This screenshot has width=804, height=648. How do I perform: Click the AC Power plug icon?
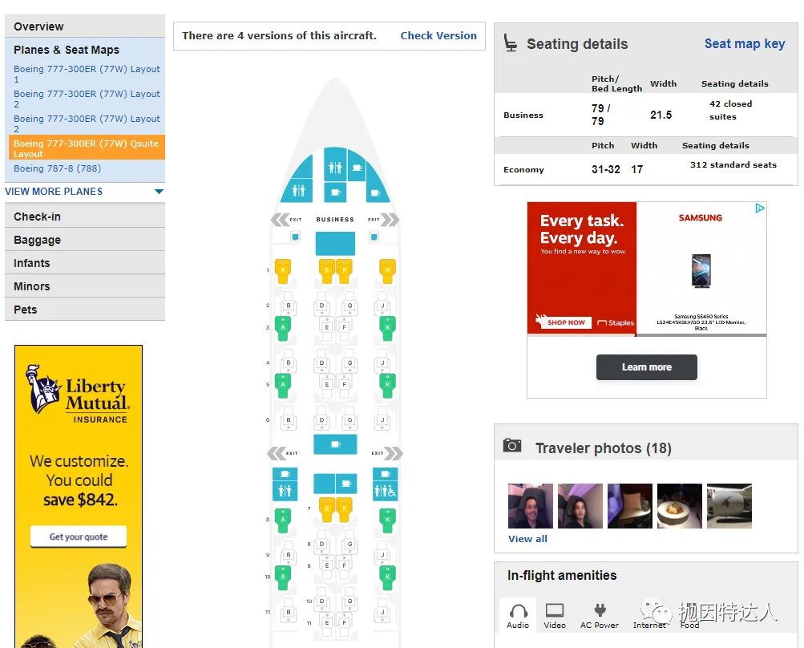click(599, 612)
